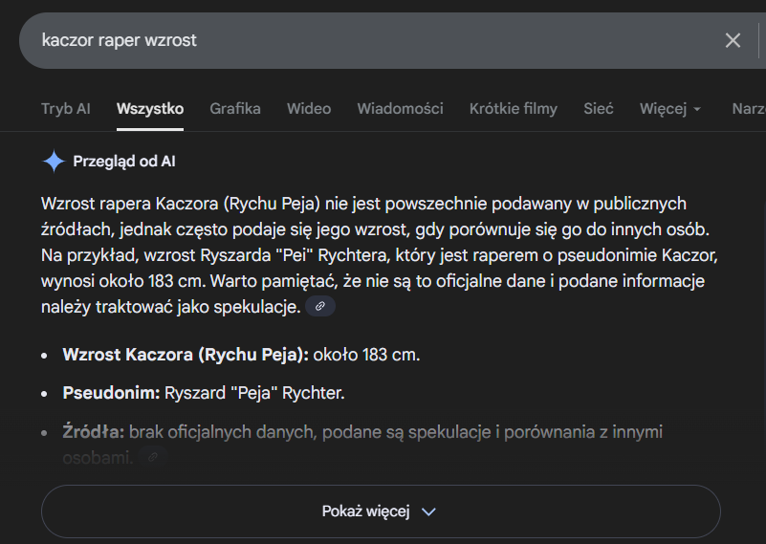Click the partially visible Narzędzia button
This screenshot has width=766, height=544.
point(748,109)
